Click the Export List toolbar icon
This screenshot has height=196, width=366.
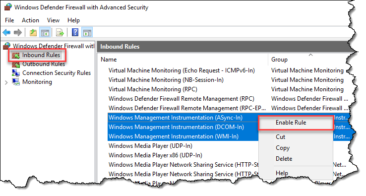[60, 32]
